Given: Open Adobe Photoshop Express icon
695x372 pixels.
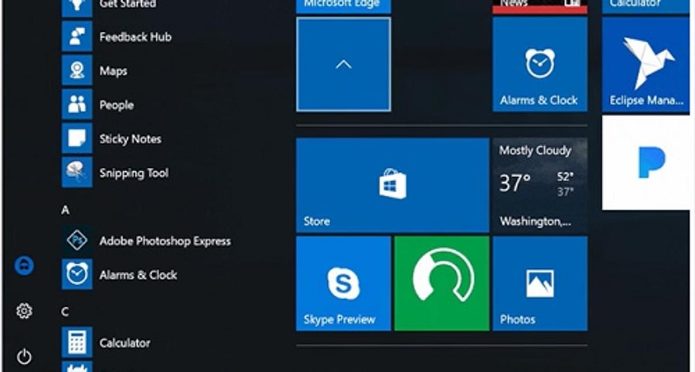Looking at the screenshot, I should click(77, 241).
